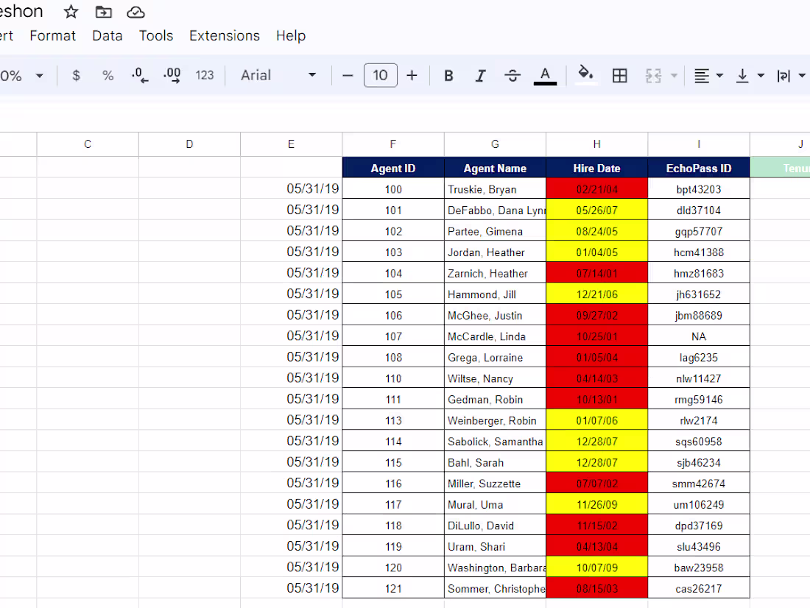Increase font size with plus button
This screenshot has height=608, width=810.
click(x=412, y=76)
